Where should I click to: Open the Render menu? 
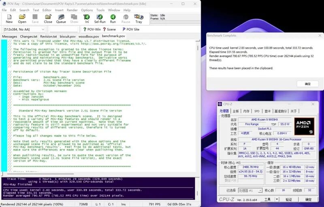click(72, 10)
